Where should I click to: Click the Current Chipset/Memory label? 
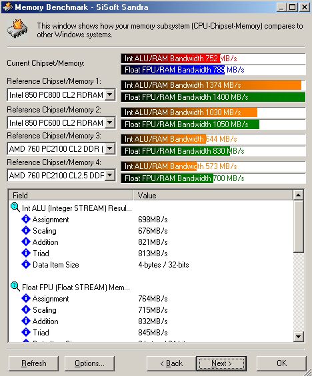45,63
